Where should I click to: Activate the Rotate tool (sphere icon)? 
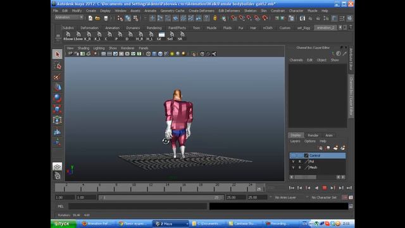coord(57,98)
